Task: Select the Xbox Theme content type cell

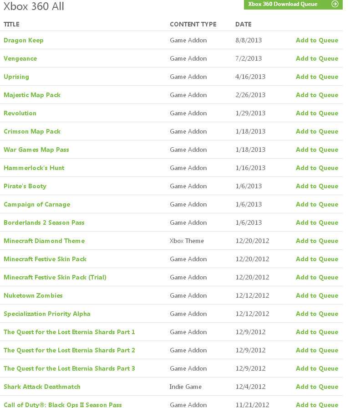Action: coord(187,241)
